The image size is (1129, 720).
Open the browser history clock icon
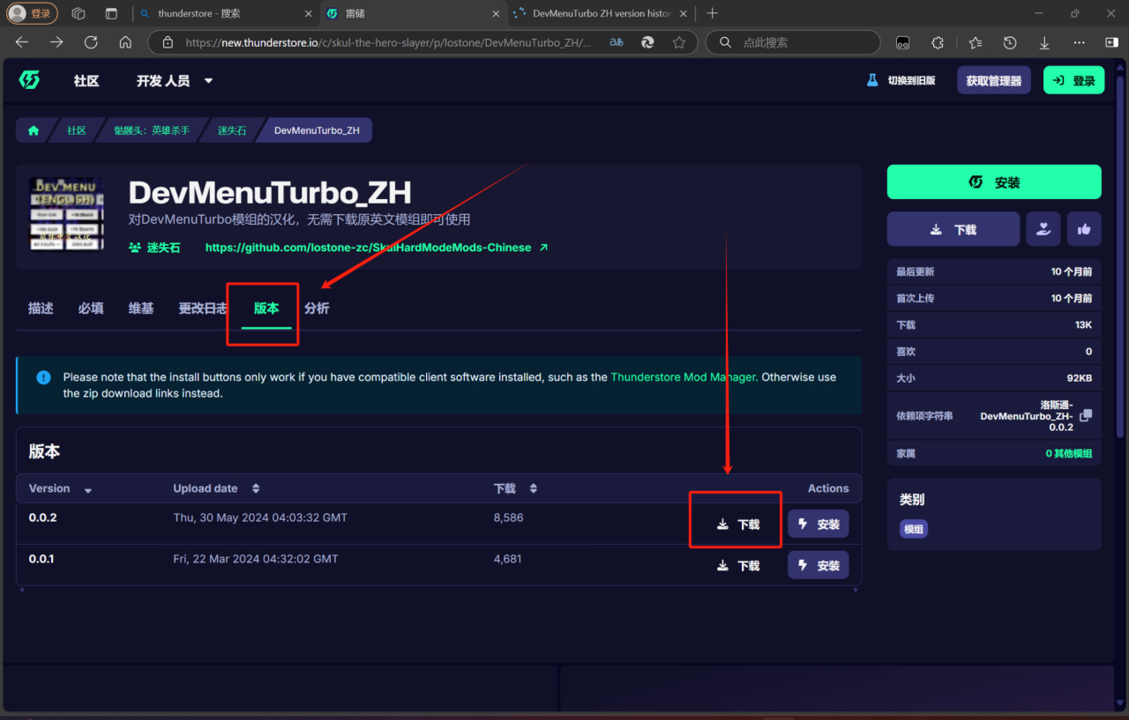(x=1010, y=42)
